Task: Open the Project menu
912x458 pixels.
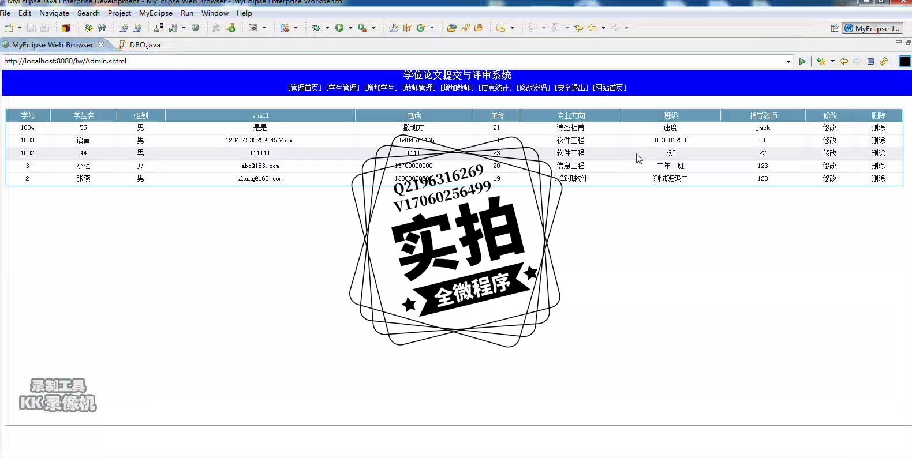Action: pyautogui.click(x=119, y=13)
